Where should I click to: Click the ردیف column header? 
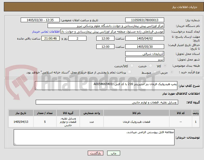click(x=196, y=113)
